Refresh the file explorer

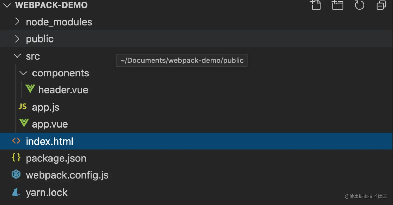[x=359, y=5]
